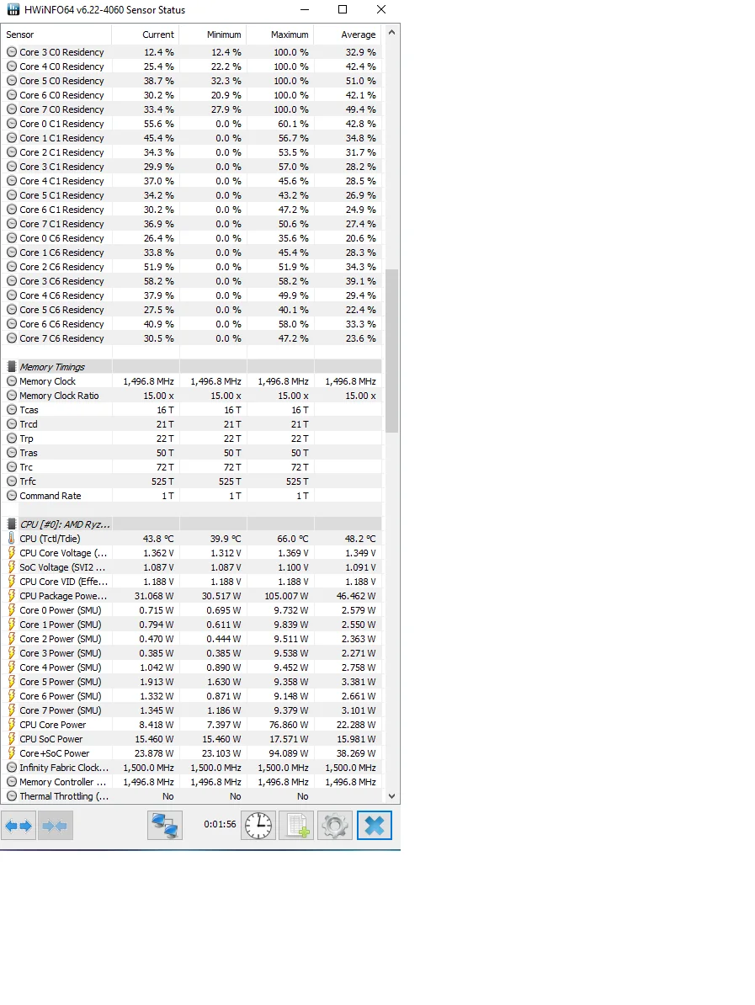Select the Core 4 C6 Residency row
This screenshot has height=1005, width=755.
(x=192, y=295)
